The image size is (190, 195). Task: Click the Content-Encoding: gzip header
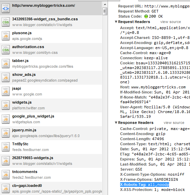pos(143,134)
